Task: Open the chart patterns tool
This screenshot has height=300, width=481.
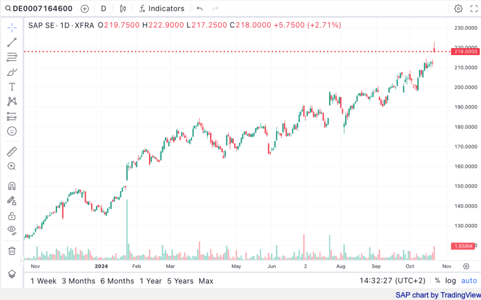Action: [x=12, y=102]
